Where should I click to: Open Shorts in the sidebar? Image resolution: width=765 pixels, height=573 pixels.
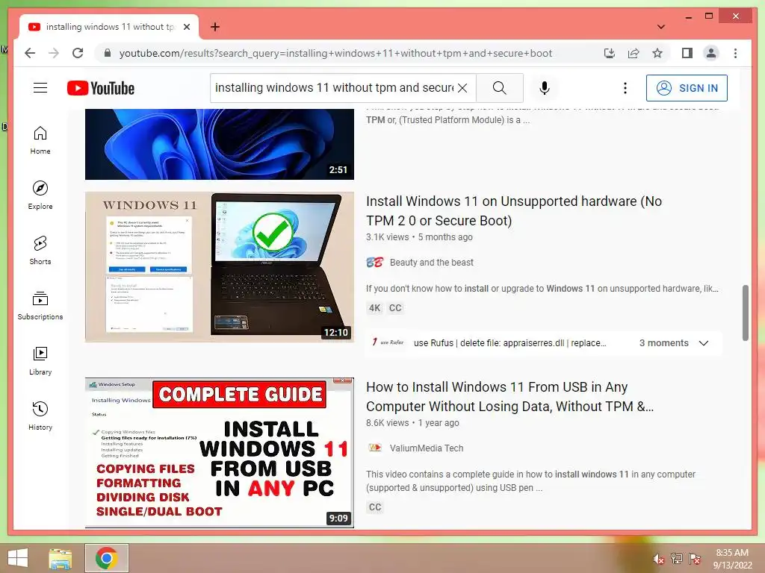pyautogui.click(x=40, y=251)
